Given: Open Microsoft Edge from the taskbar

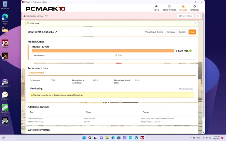Looking at the screenshot, I should [x=113, y=138].
